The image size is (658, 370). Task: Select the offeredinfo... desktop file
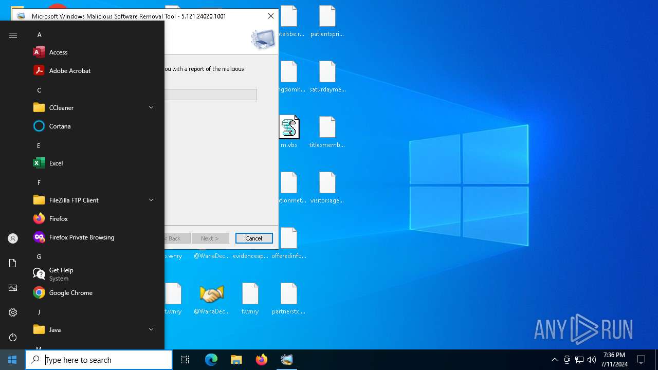click(289, 244)
